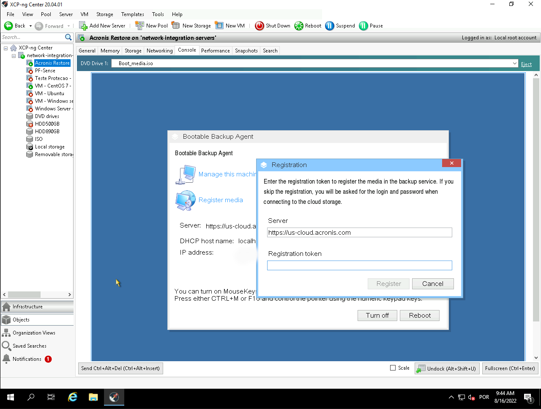Select the VM - Ubuntu icon
The height and width of the screenshot is (409, 541).
[30, 93]
